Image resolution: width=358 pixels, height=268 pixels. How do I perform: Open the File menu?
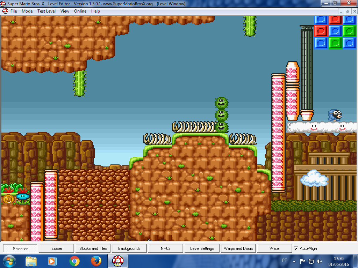(14, 11)
